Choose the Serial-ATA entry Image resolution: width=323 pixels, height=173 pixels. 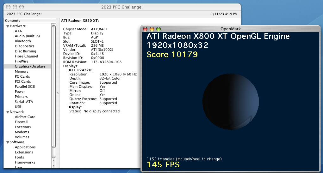pyautogui.click(x=24, y=102)
